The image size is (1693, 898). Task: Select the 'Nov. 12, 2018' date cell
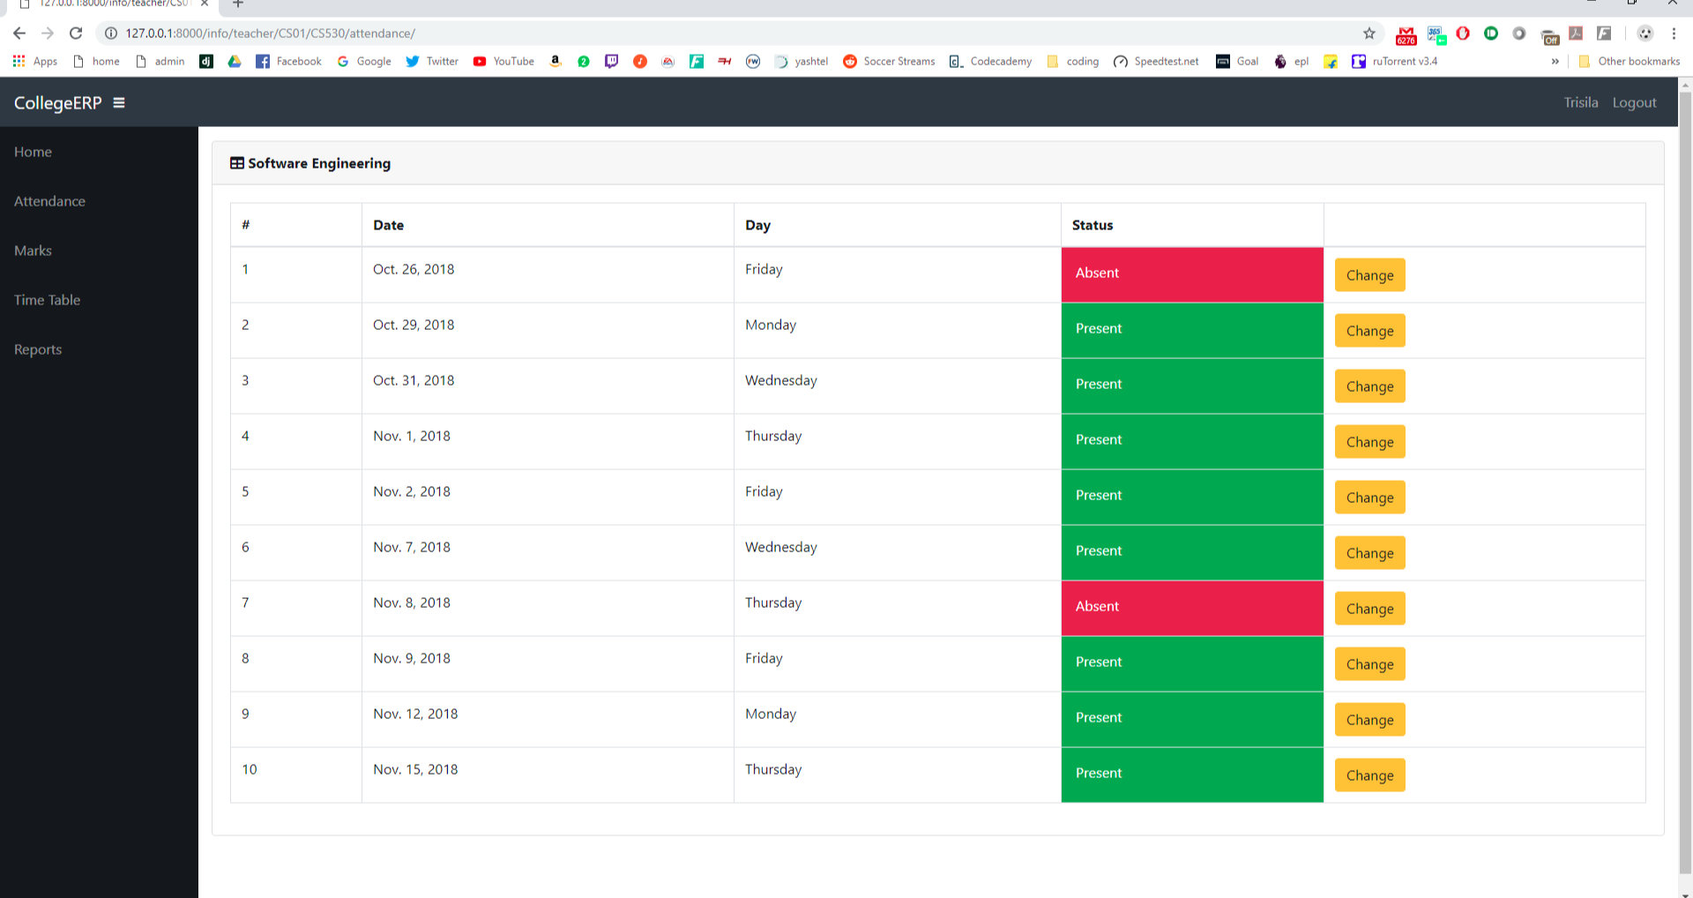pos(548,720)
